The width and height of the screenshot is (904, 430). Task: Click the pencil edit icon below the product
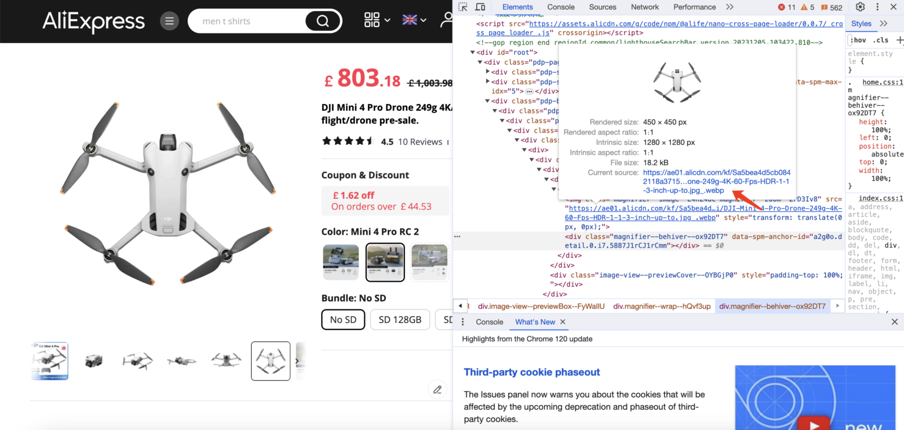coord(437,389)
